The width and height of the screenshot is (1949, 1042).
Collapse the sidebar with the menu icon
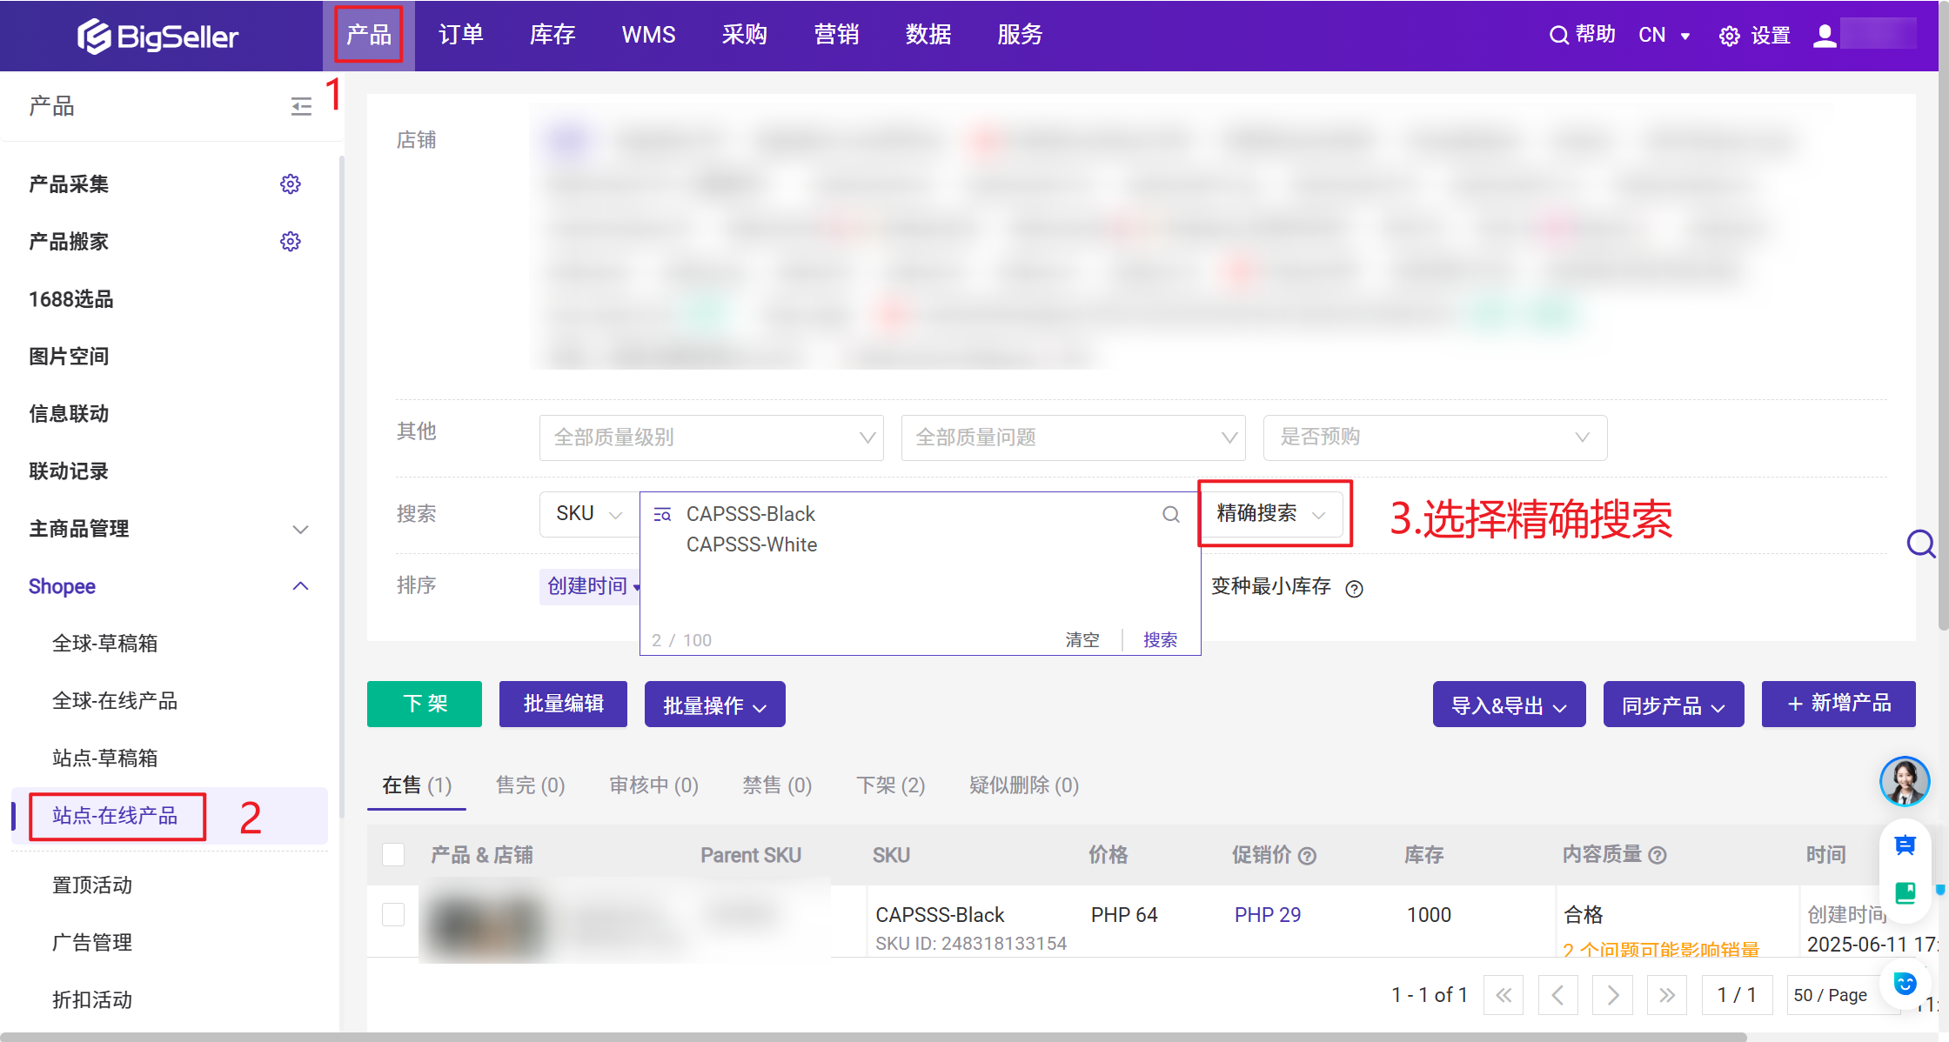(301, 106)
